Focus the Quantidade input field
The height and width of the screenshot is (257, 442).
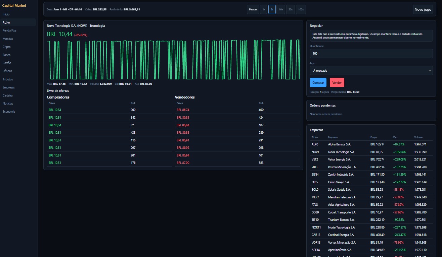[371, 54]
